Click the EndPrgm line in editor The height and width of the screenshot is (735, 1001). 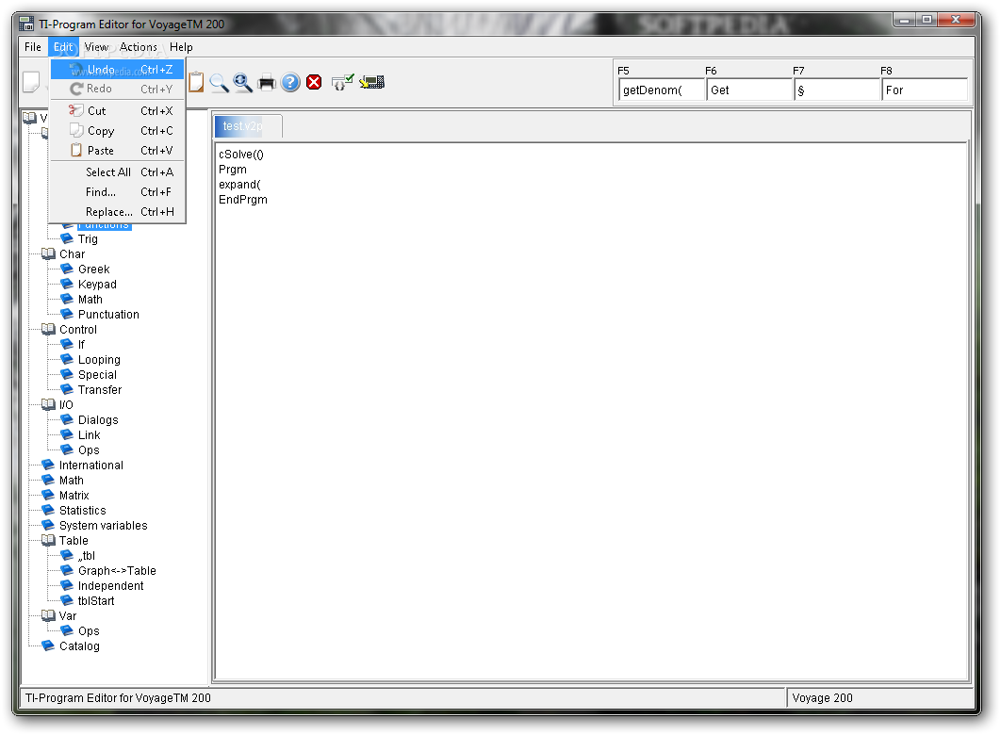[242, 200]
